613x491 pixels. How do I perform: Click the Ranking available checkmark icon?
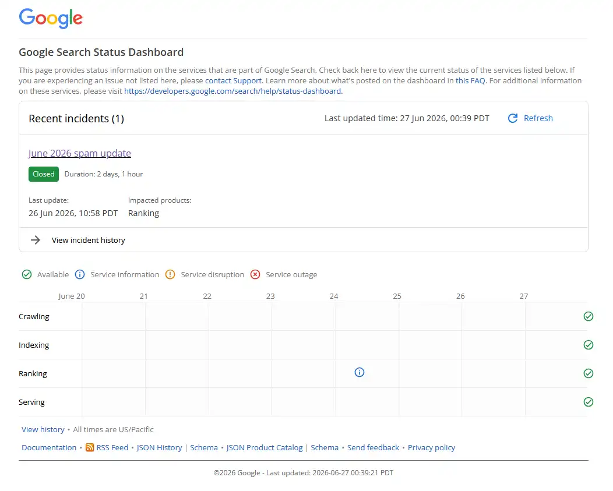pos(589,373)
